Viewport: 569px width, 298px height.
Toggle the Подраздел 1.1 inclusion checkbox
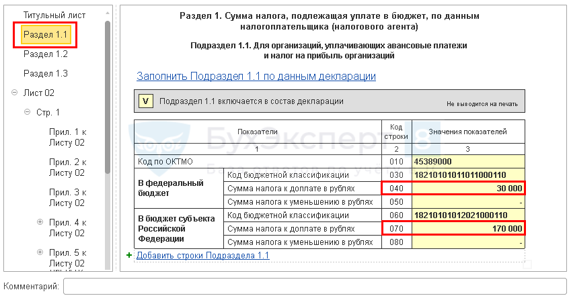pyautogui.click(x=145, y=101)
